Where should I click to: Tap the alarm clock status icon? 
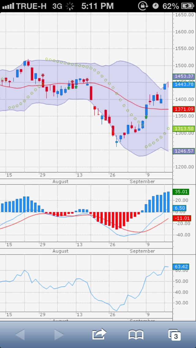tap(156, 6)
